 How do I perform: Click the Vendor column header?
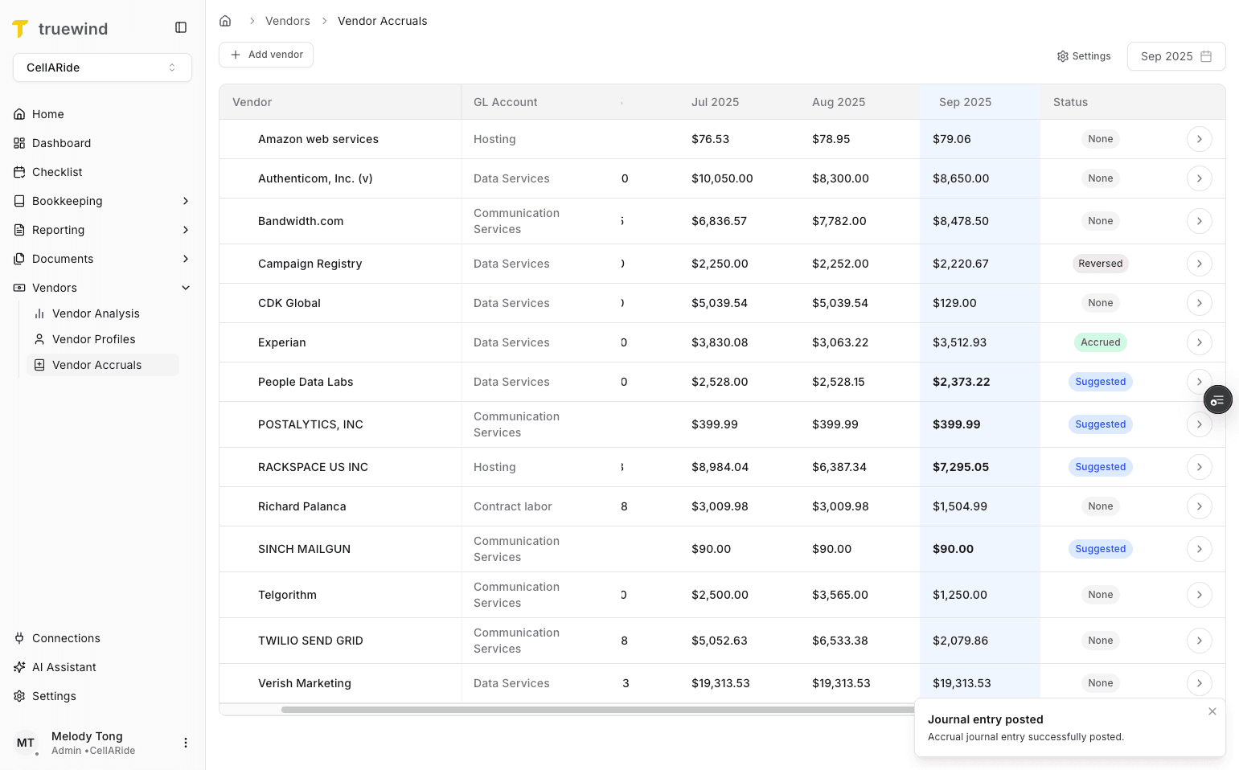click(x=340, y=102)
